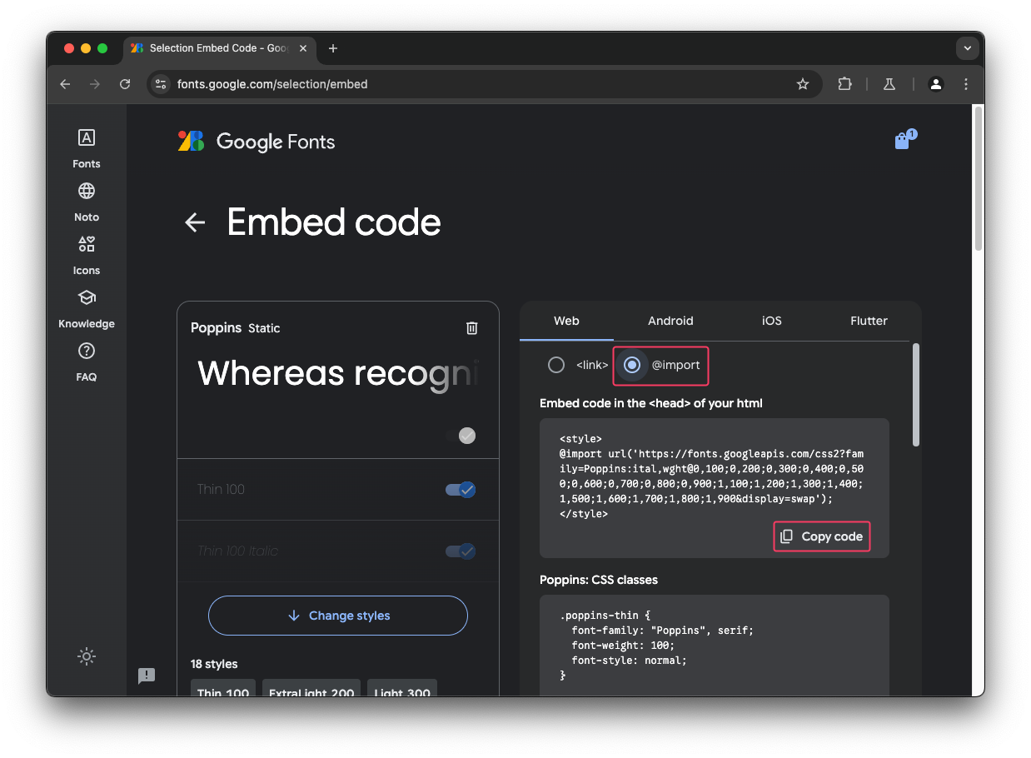The image size is (1031, 758).
Task: Open the tab search chevron in Chrome
Action: point(968,48)
